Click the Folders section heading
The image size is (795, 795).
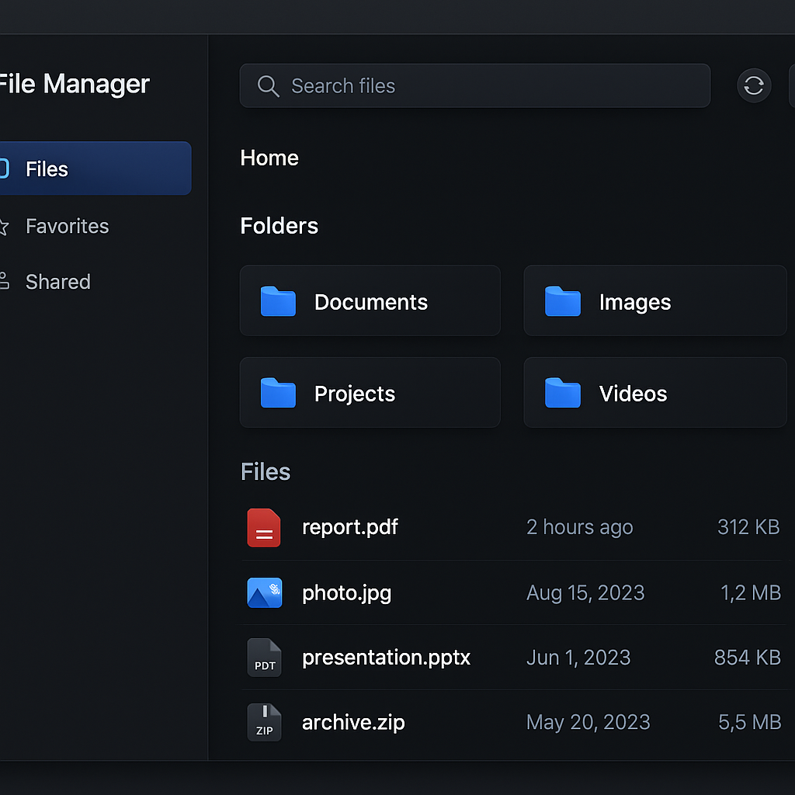[x=279, y=226]
